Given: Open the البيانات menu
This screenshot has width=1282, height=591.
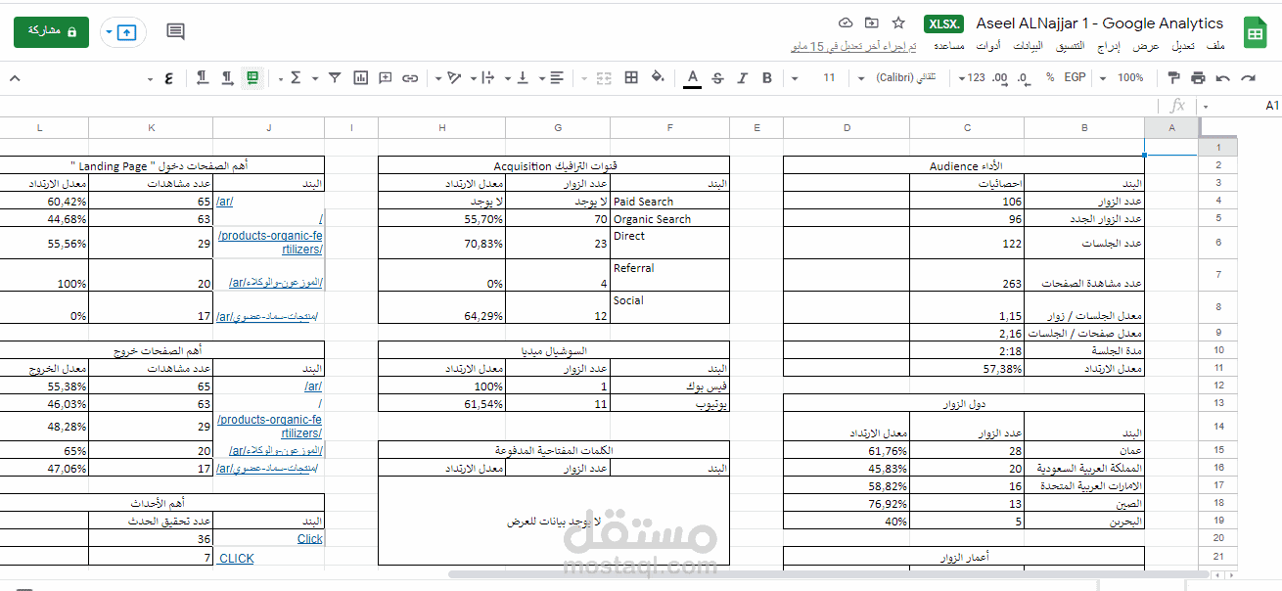Looking at the screenshot, I should [1028, 46].
